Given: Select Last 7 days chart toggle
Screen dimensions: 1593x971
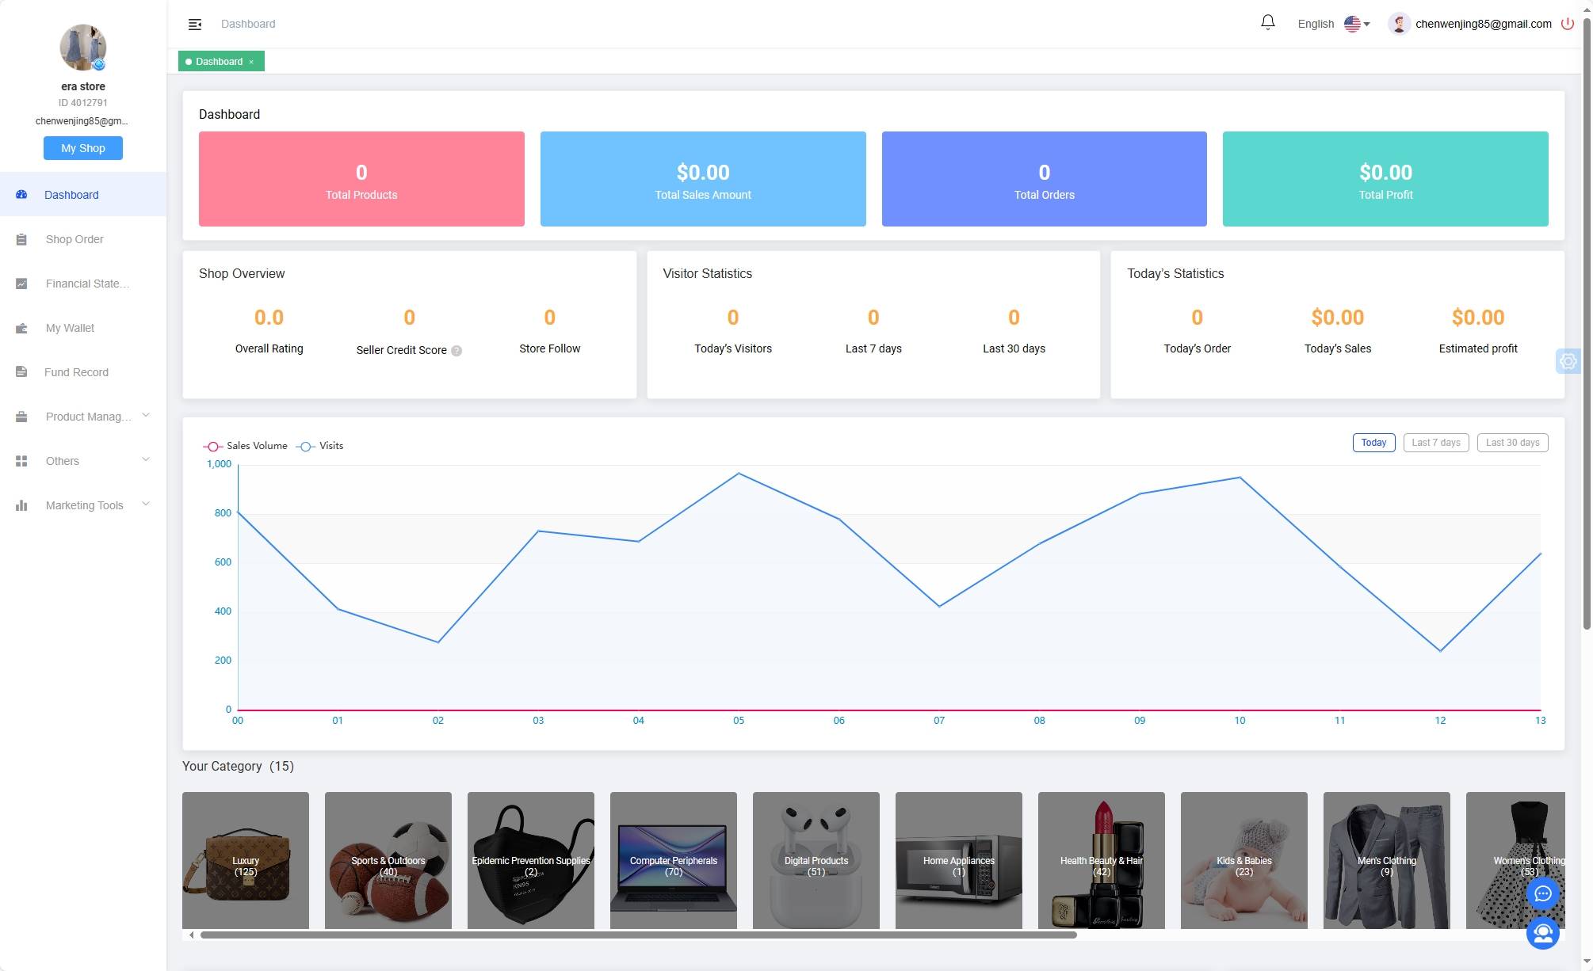Looking at the screenshot, I should click(1436, 442).
